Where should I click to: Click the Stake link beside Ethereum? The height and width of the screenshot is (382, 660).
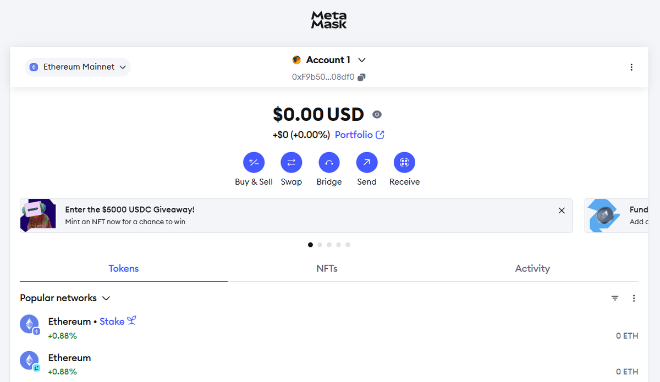pyautogui.click(x=118, y=321)
